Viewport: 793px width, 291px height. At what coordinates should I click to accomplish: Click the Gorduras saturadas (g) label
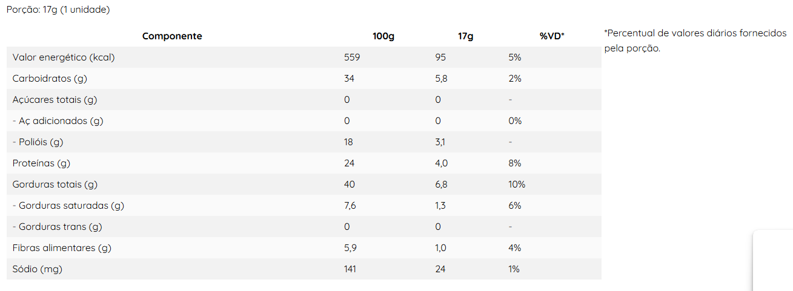(x=68, y=206)
